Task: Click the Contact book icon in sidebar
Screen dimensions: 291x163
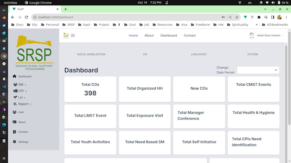Action: tap(15, 132)
